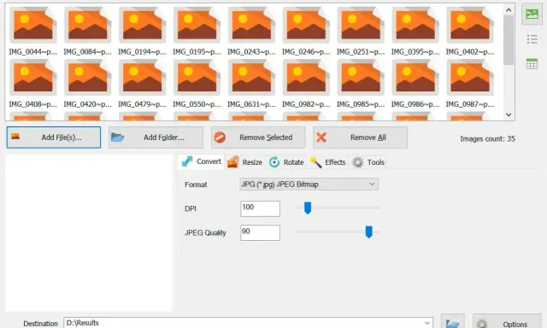Select thumbnail IMG_0243~p...
This screenshot has height=328, width=547.
tap(251, 32)
